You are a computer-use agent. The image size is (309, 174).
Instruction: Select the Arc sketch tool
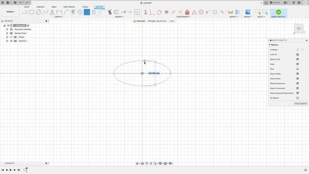[66, 12]
